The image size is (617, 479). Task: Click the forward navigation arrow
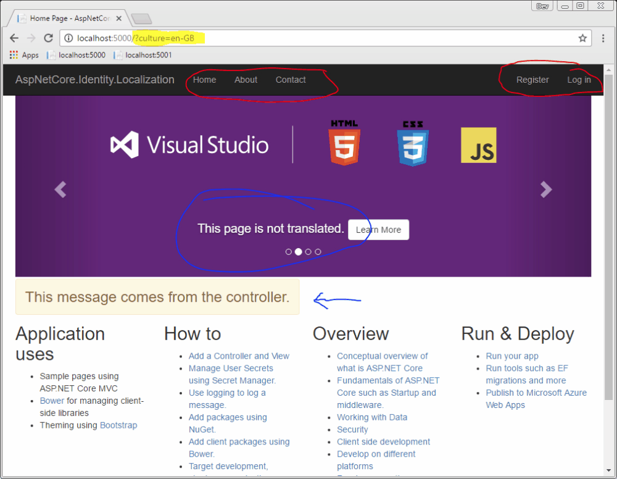(31, 38)
